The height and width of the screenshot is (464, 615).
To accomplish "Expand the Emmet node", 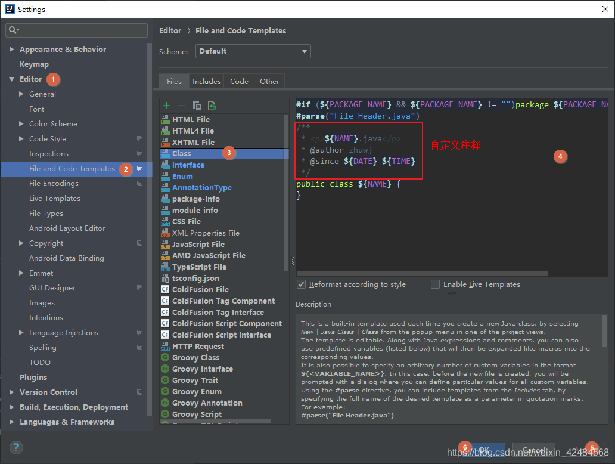I will [21, 273].
